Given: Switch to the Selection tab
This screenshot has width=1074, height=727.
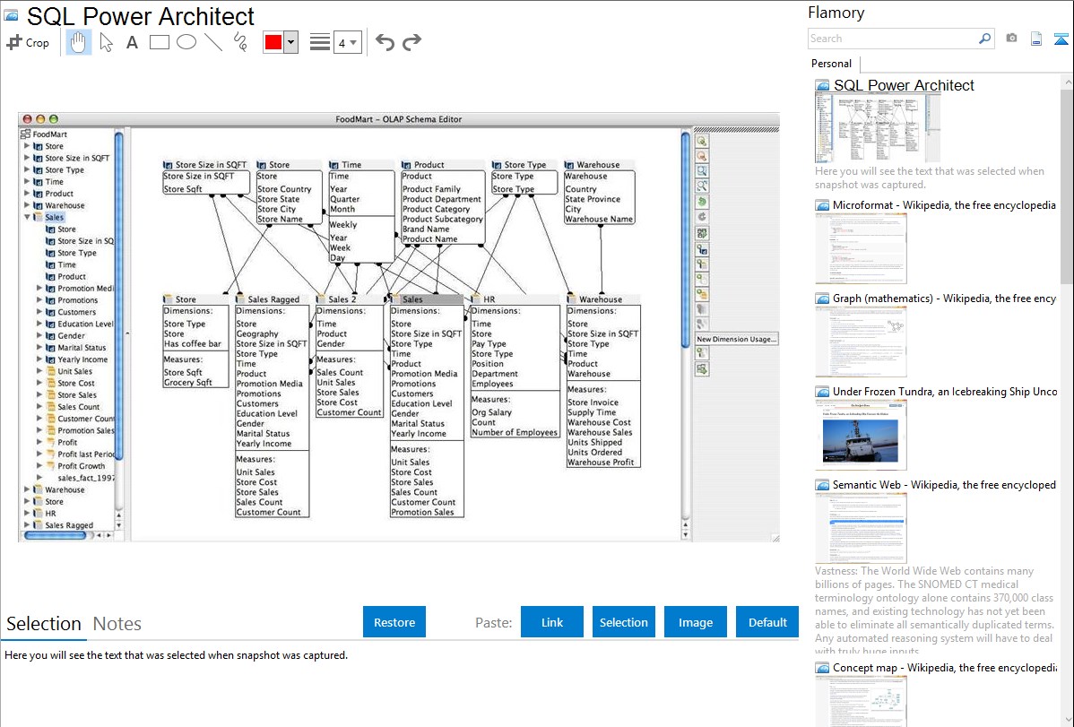Looking at the screenshot, I should tap(44, 624).
